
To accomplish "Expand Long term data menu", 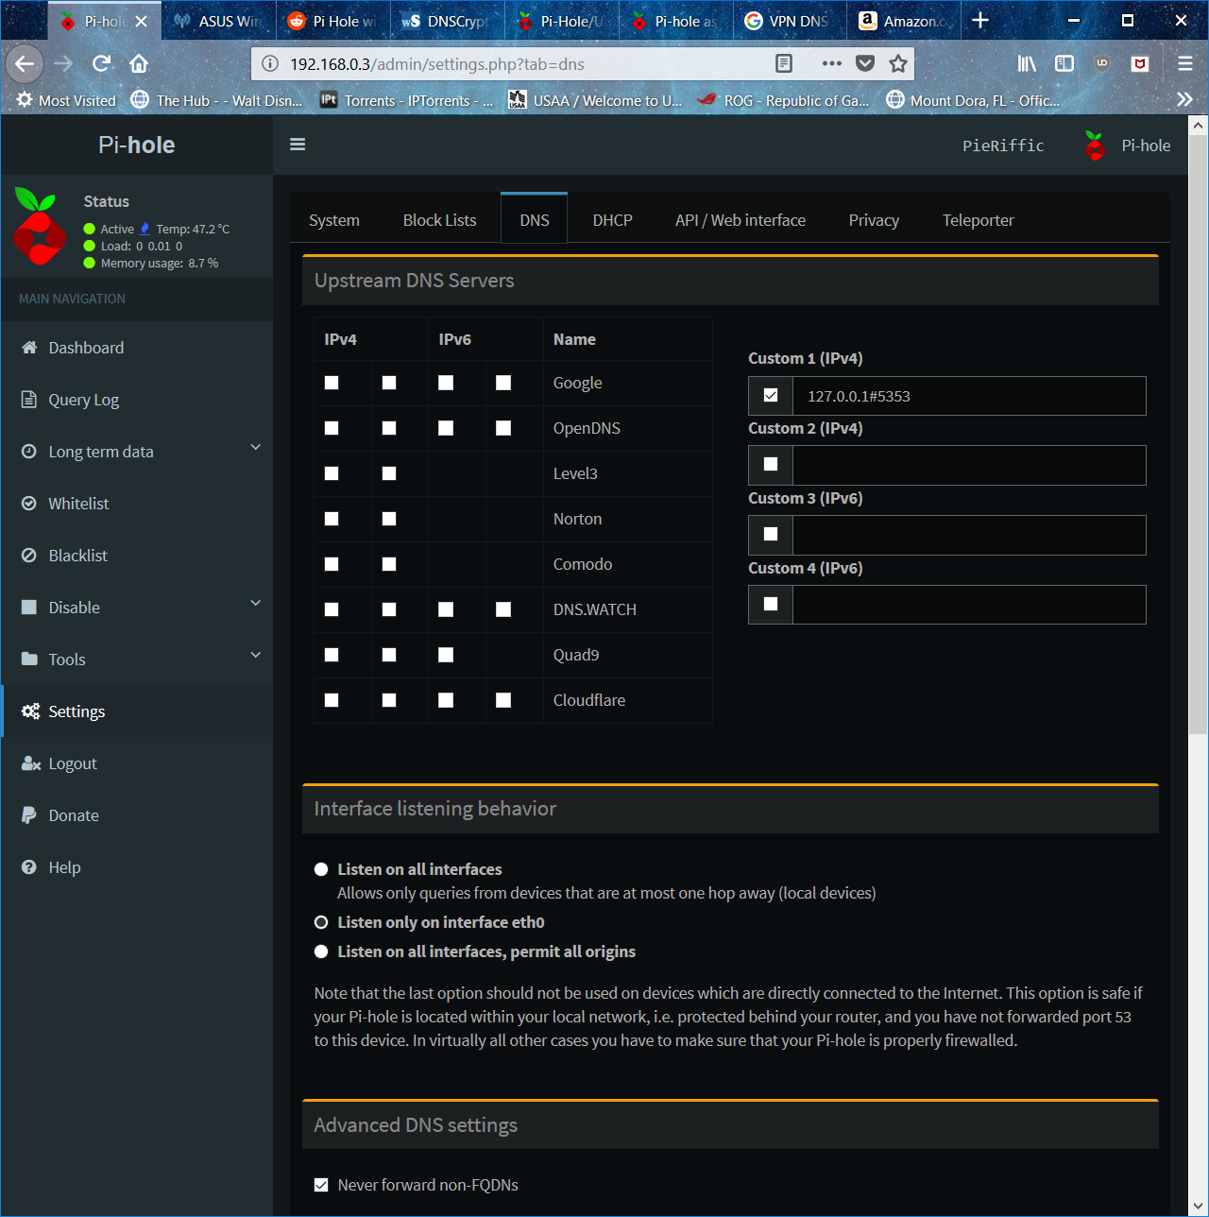I will pos(137,452).
